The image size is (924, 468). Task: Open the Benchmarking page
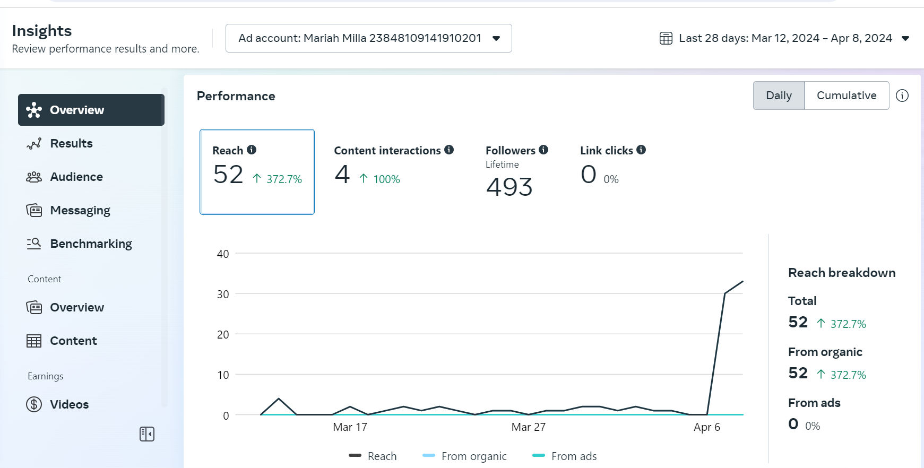coord(91,244)
